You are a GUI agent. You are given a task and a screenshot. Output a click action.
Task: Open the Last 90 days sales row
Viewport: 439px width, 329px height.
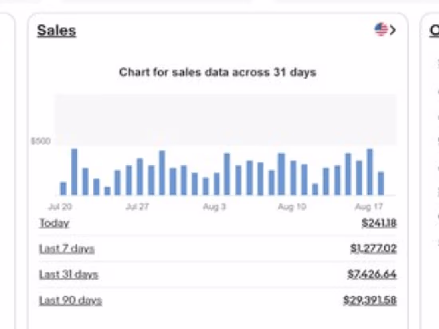[70, 300]
